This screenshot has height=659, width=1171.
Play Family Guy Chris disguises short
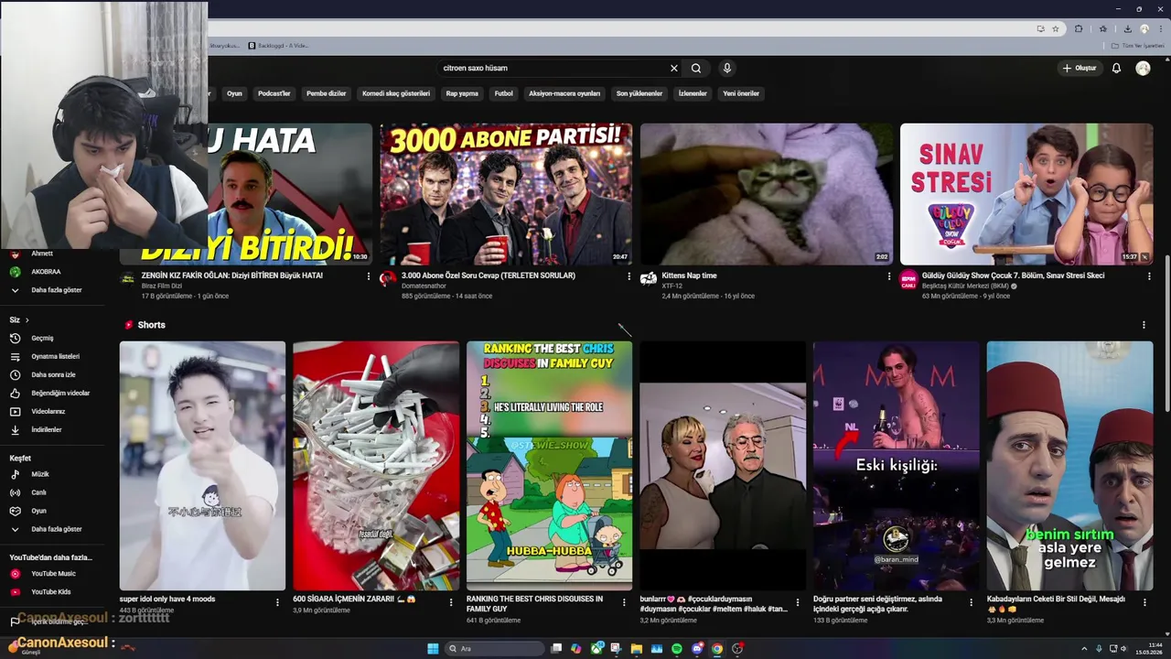pyautogui.click(x=549, y=466)
